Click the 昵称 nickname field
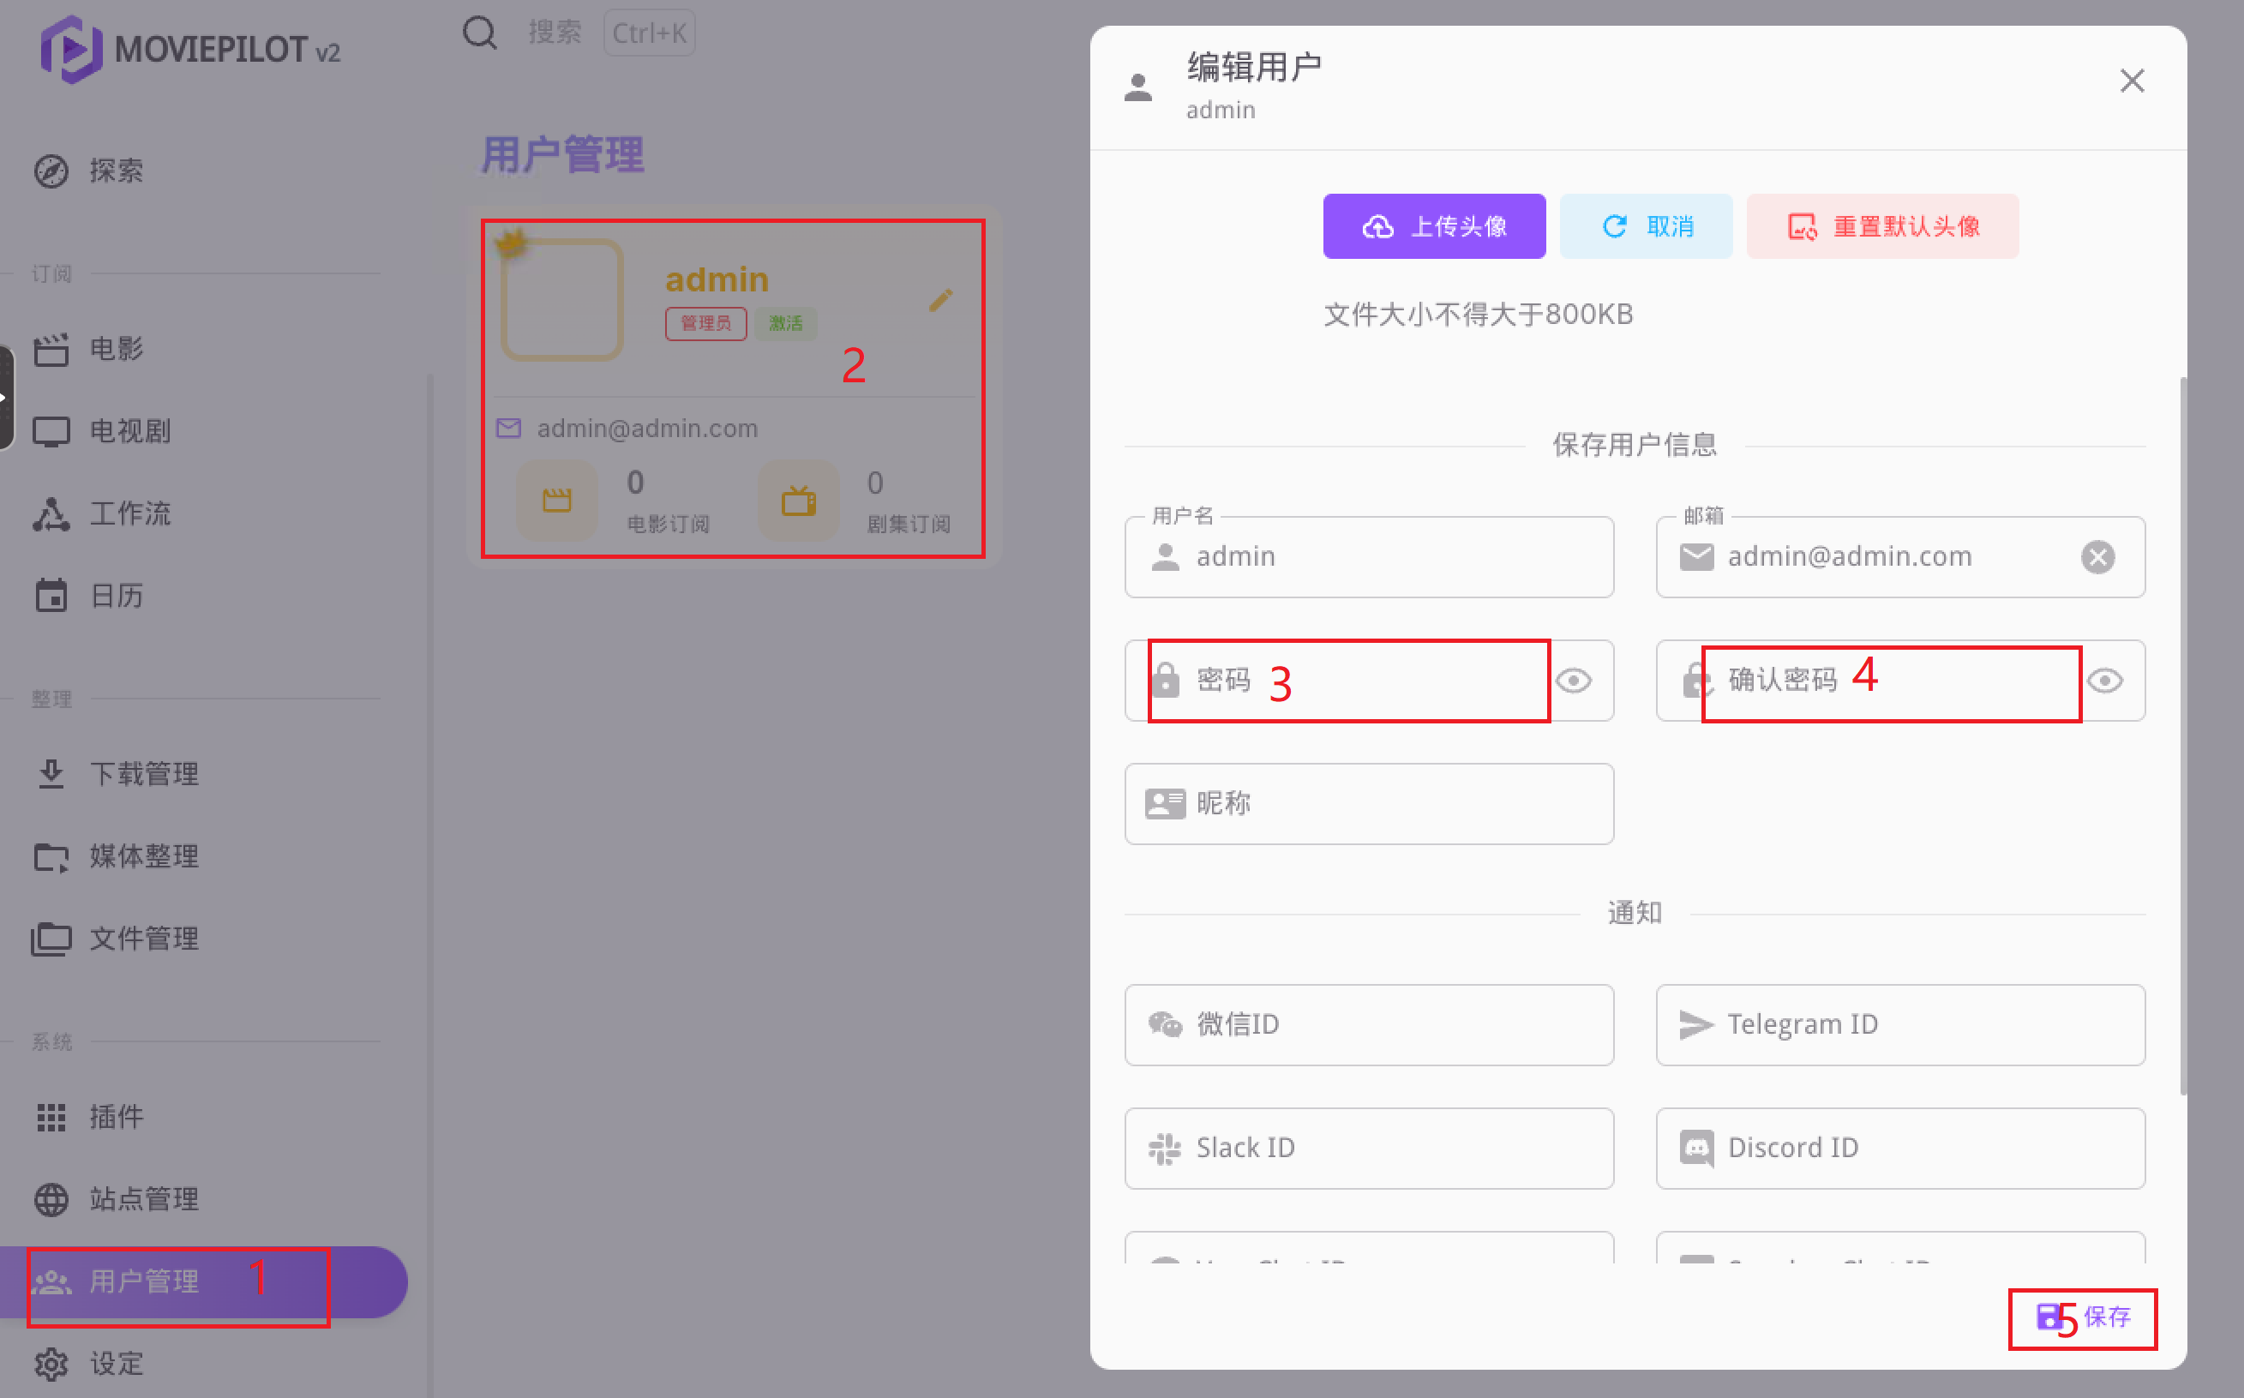2244x1398 pixels. point(1370,803)
